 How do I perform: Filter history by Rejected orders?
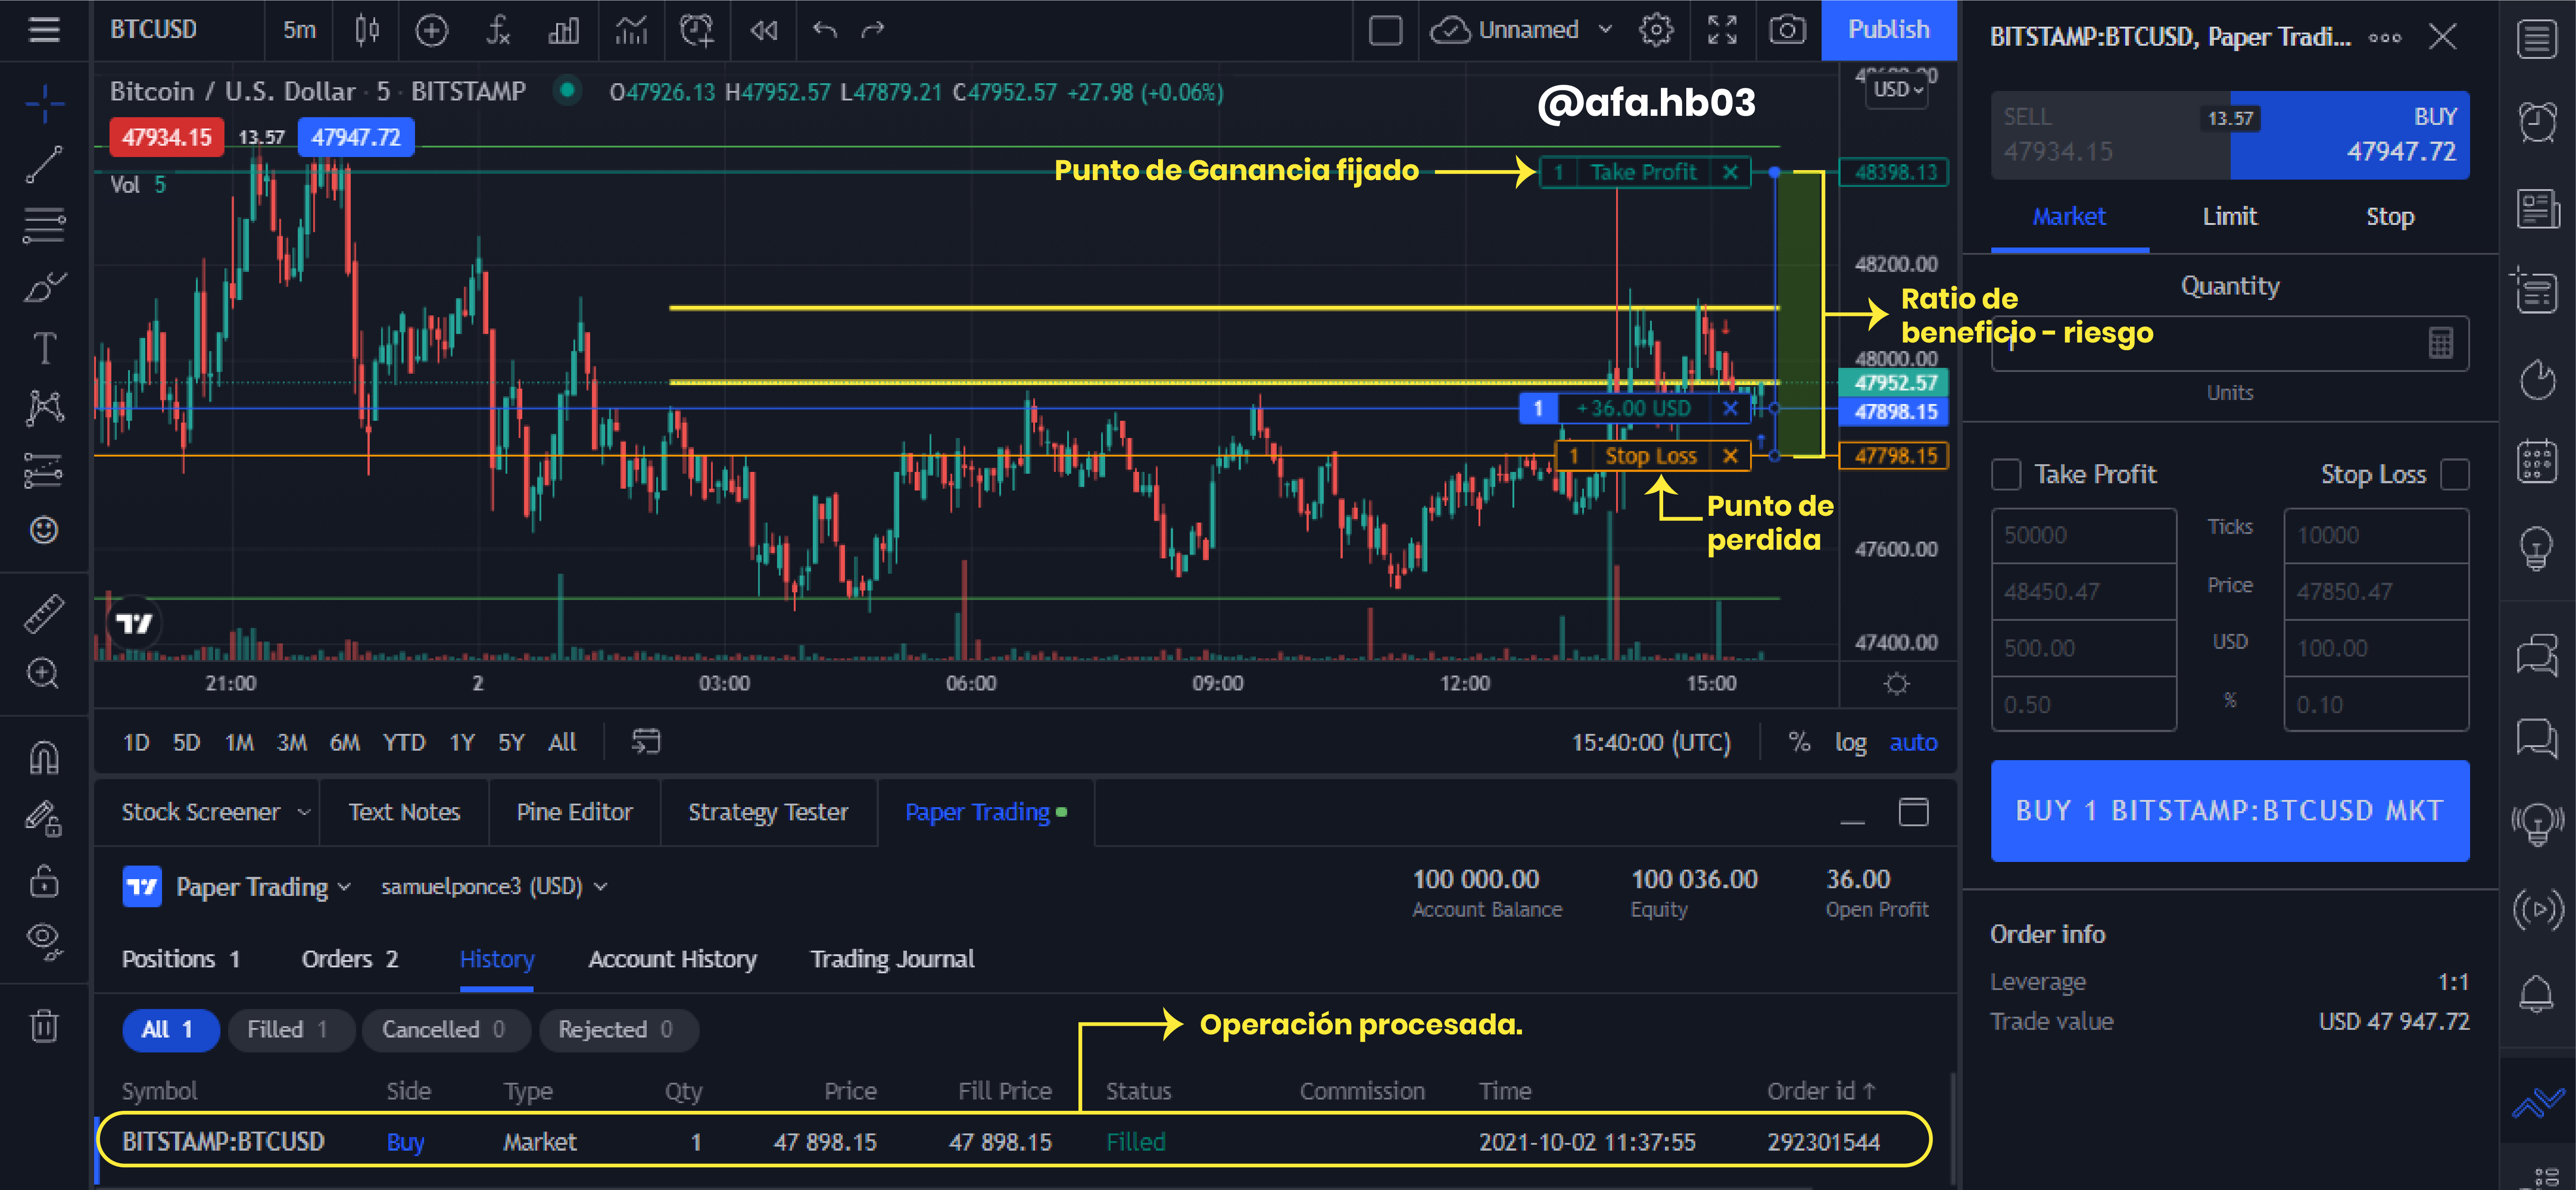[618, 1030]
